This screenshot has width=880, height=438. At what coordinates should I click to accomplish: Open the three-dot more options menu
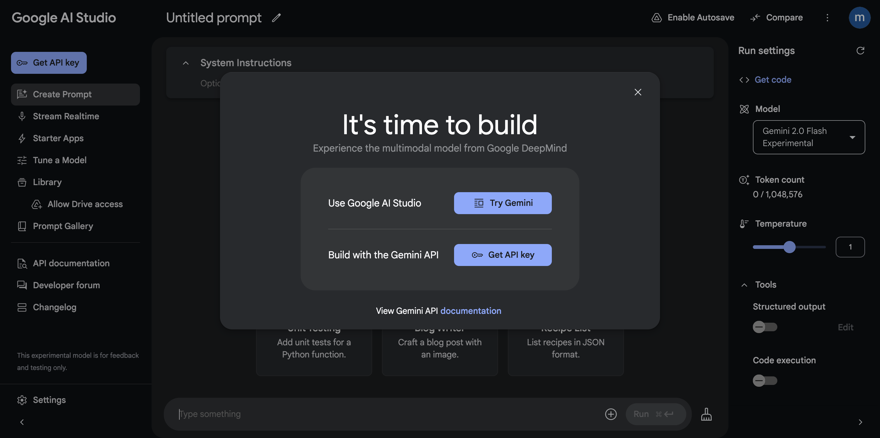pyautogui.click(x=827, y=18)
